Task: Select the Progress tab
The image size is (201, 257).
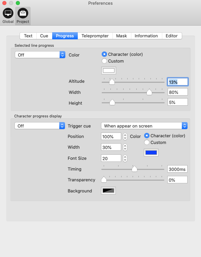Action: click(65, 36)
